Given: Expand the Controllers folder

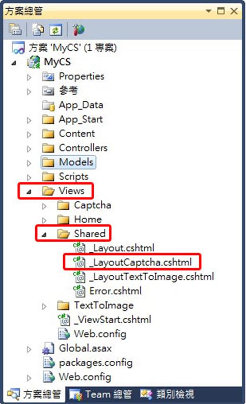Looking at the screenshot, I should [29, 149].
